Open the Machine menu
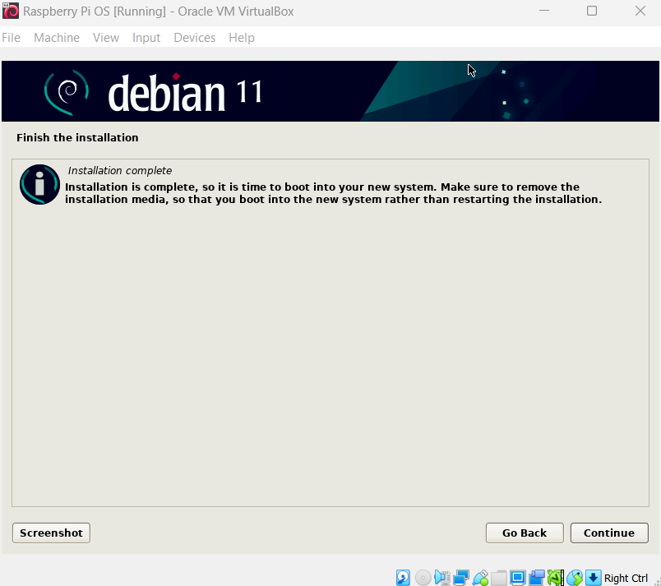 [57, 38]
